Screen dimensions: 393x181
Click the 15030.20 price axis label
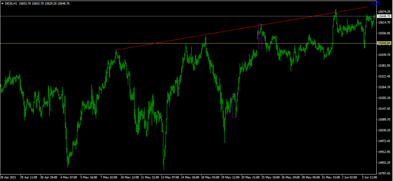(384, 130)
